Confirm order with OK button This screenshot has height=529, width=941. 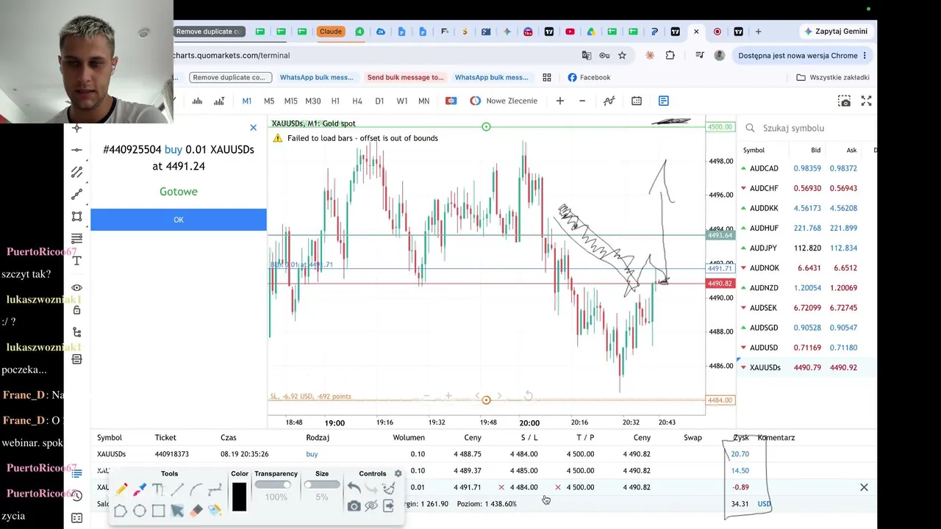click(179, 220)
